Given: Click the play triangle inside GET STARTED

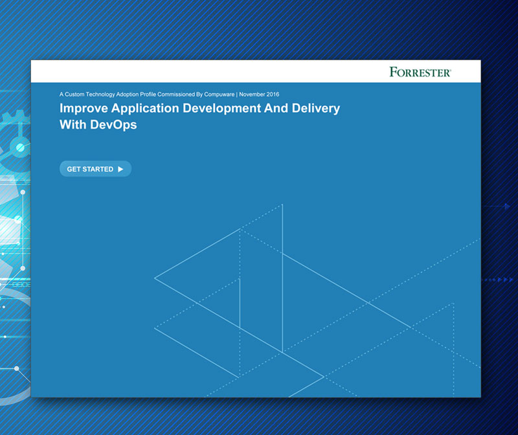Looking at the screenshot, I should click(x=120, y=169).
